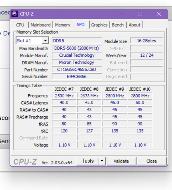
Task: Open the About tab
Action: tap(134, 25)
